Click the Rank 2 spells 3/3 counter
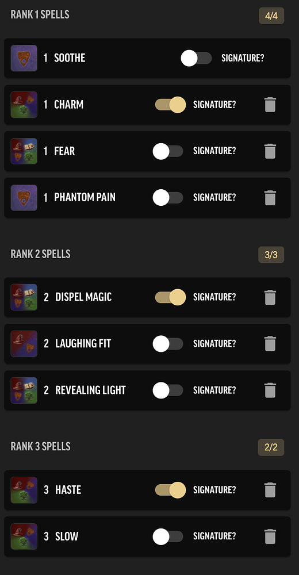The width and height of the screenshot is (299, 575). click(x=271, y=255)
